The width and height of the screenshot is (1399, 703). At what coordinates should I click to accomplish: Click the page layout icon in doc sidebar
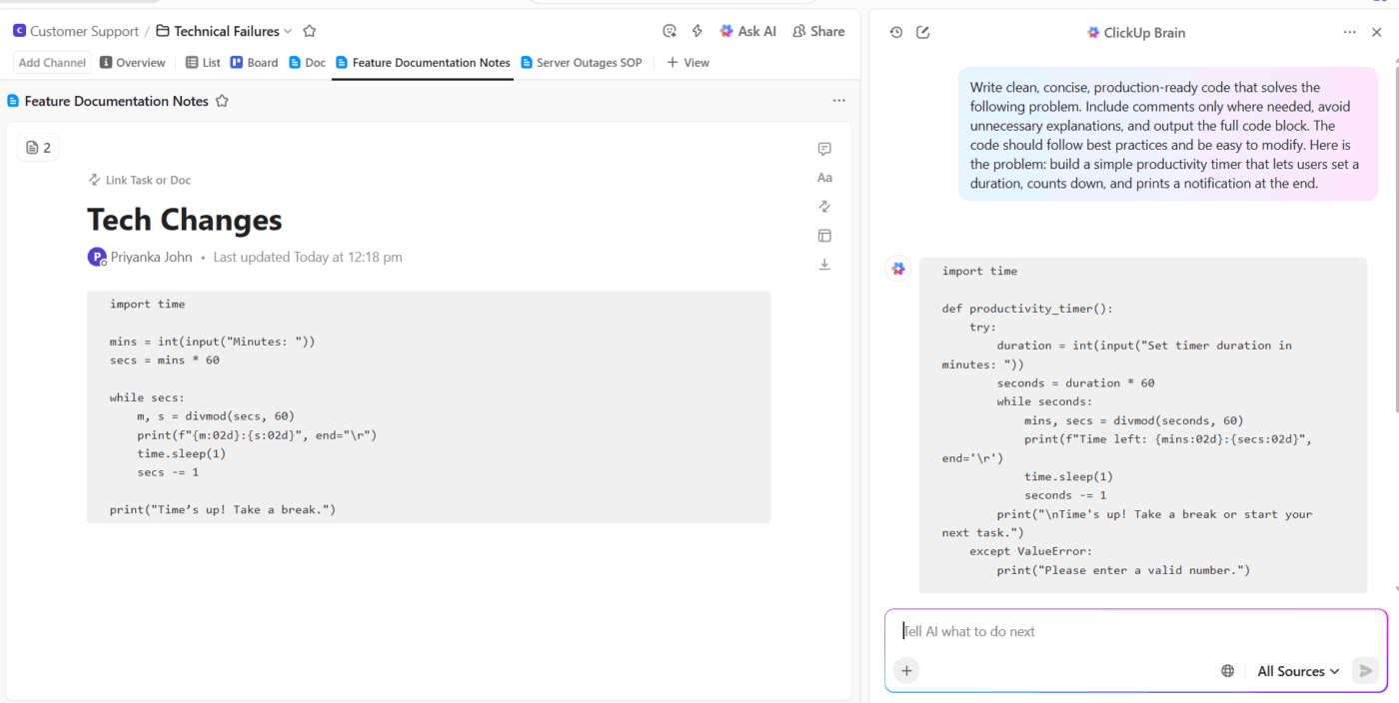pos(824,235)
